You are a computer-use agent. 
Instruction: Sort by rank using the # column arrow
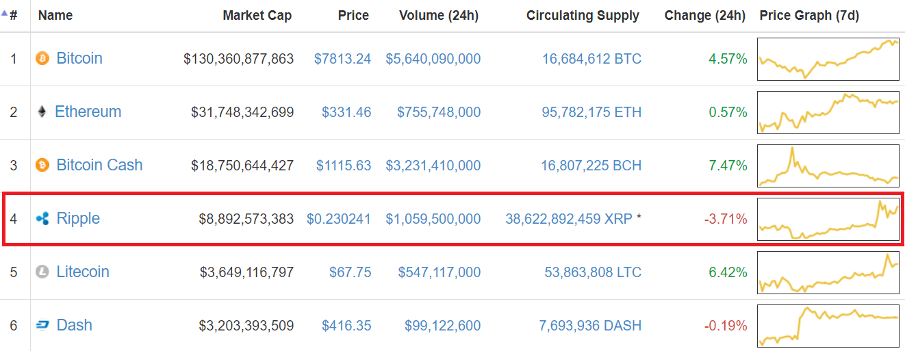[x=5, y=13]
